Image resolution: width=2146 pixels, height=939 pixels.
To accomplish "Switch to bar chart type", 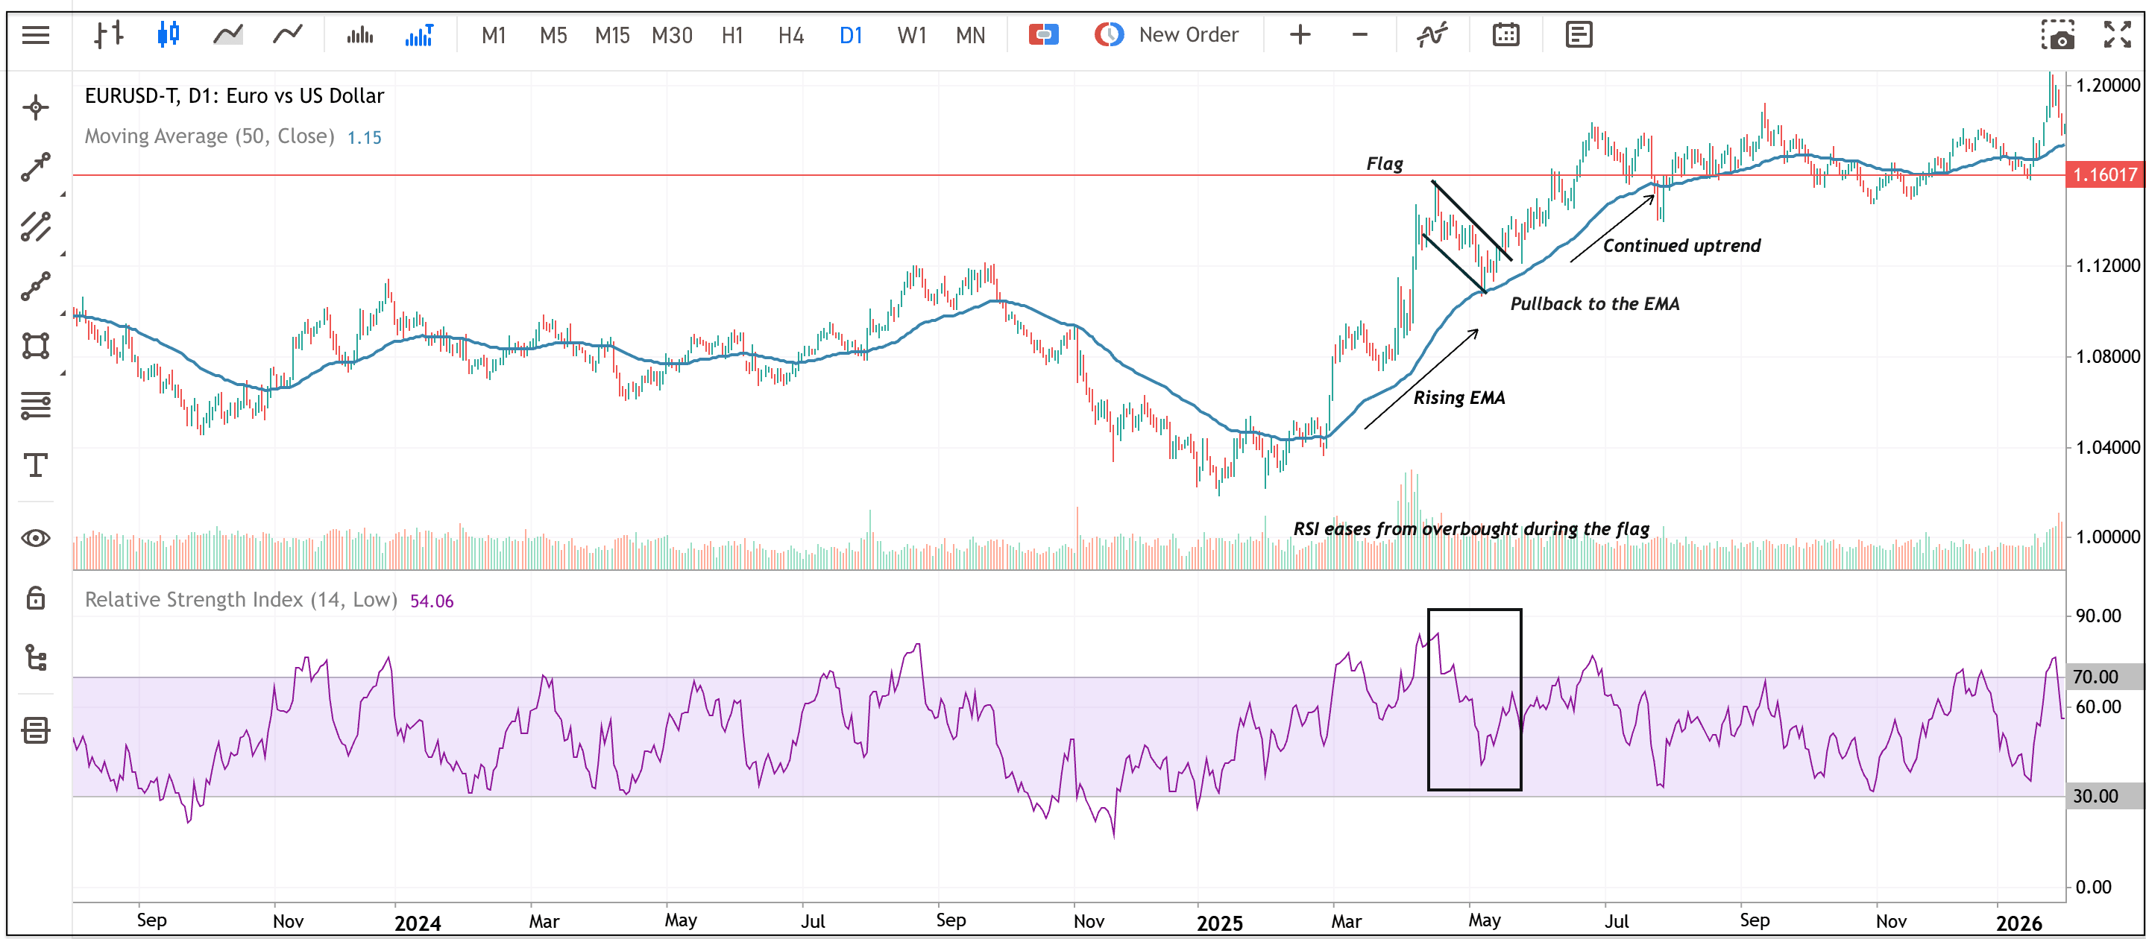I will click(x=108, y=35).
